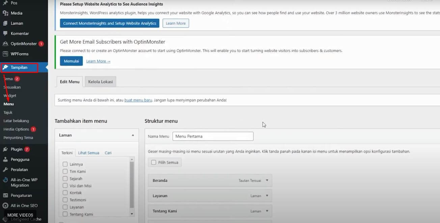Screen dimensions: 440x223
Task: Open the OptinMonster Learn More link
Action: point(98,61)
